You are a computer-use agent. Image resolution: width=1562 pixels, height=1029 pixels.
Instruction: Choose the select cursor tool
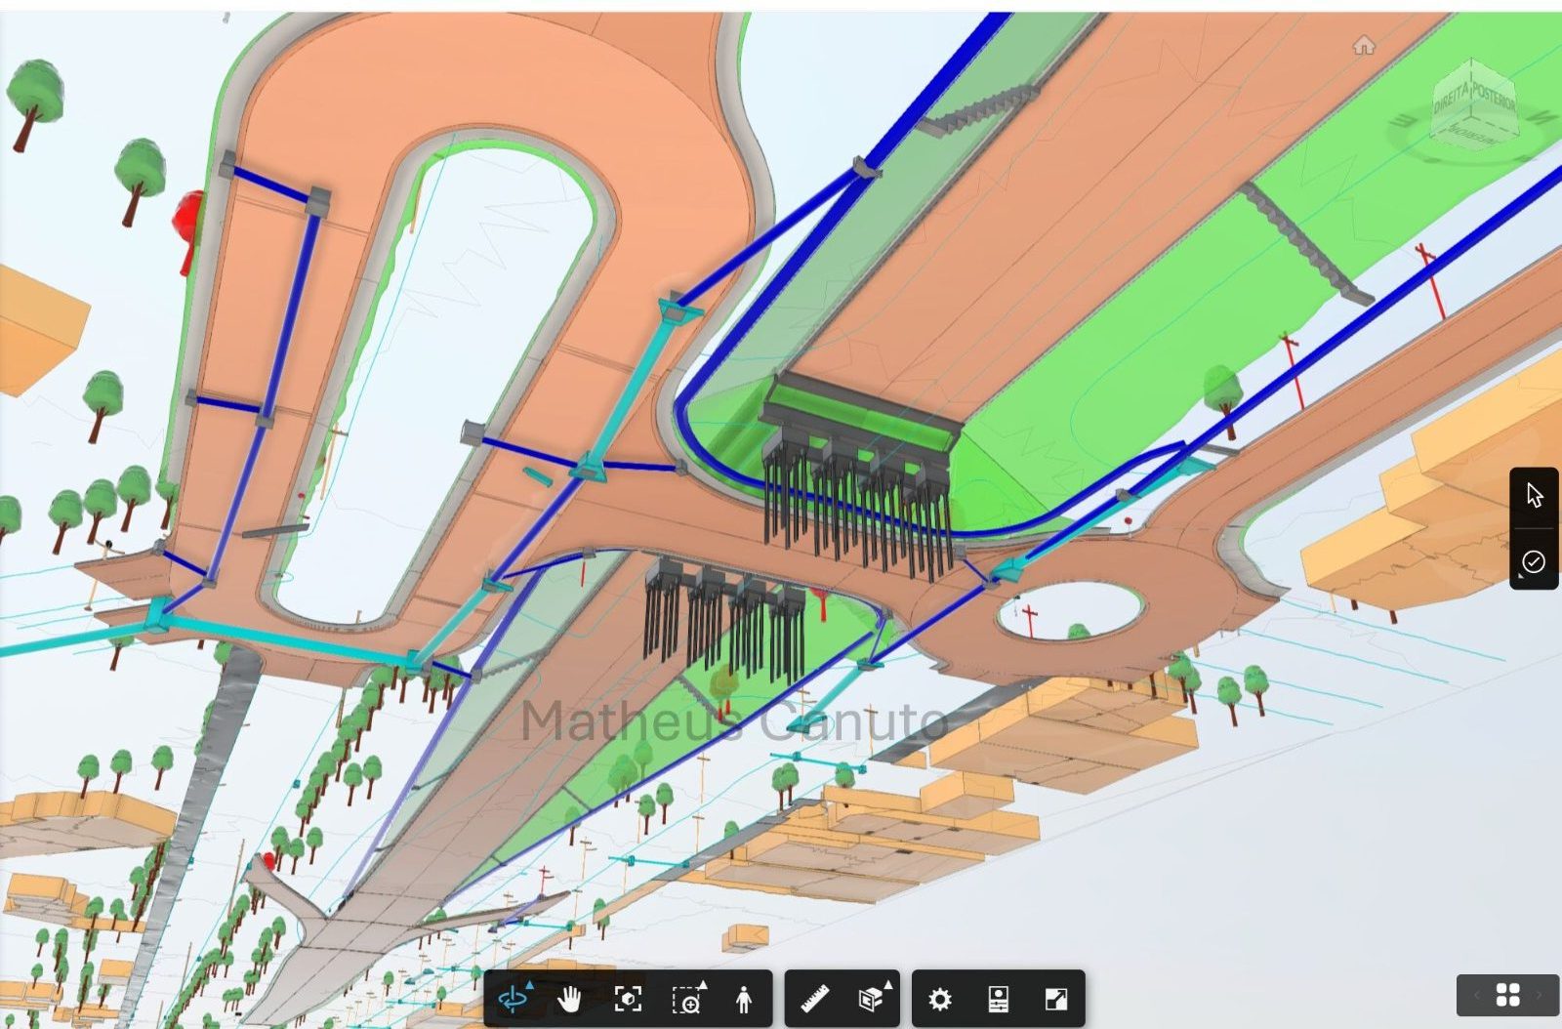click(x=1534, y=495)
